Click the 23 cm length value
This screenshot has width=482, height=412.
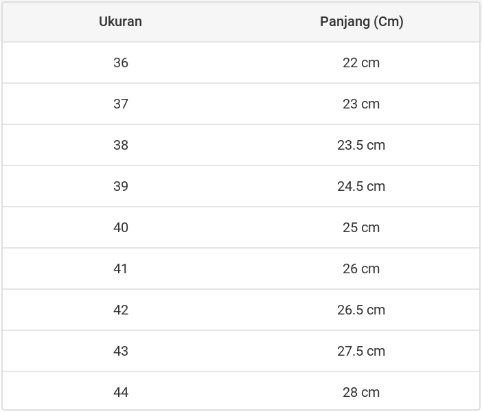(x=361, y=104)
